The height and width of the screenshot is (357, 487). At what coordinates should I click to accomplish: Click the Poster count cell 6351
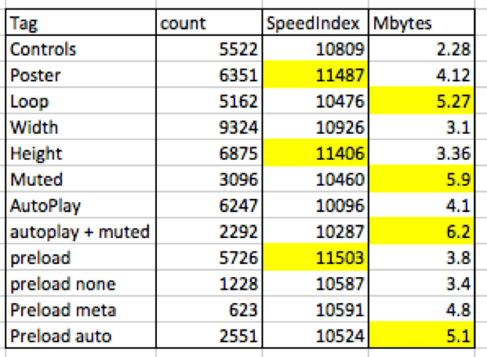(210, 77)
